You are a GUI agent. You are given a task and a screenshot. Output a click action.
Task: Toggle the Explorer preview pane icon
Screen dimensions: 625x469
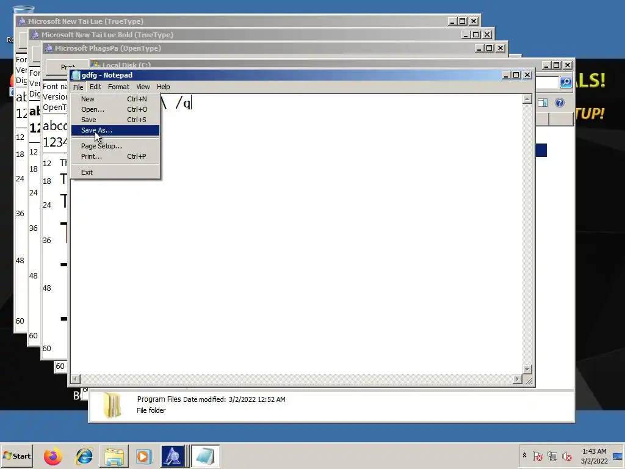point(543,103)
